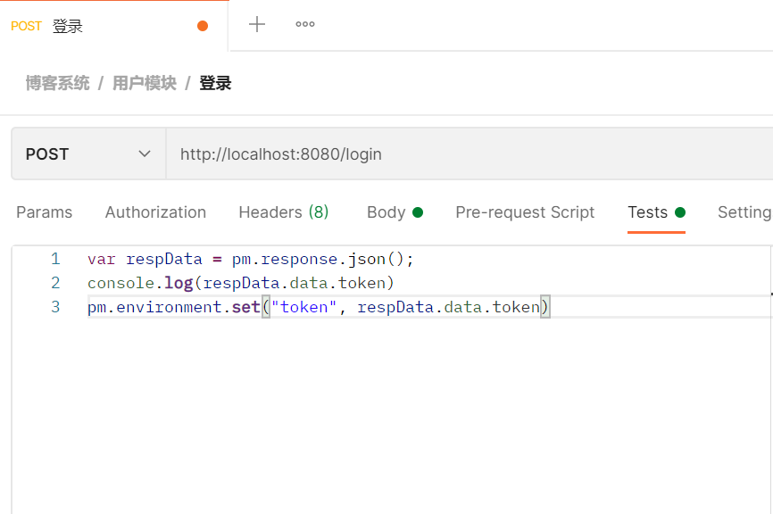Screen dimensions: 773x514
Task: Click the 登录 request name in breadcrumb
Action: tap(215, 83)
